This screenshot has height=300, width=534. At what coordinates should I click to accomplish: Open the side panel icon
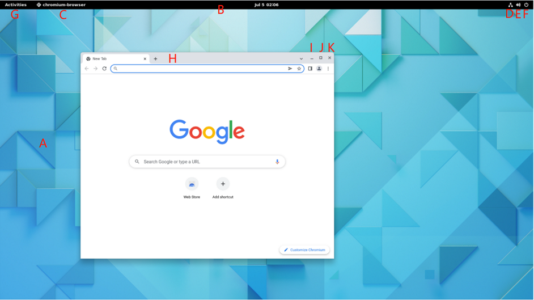pyautogui.click(x=310, y=69)
